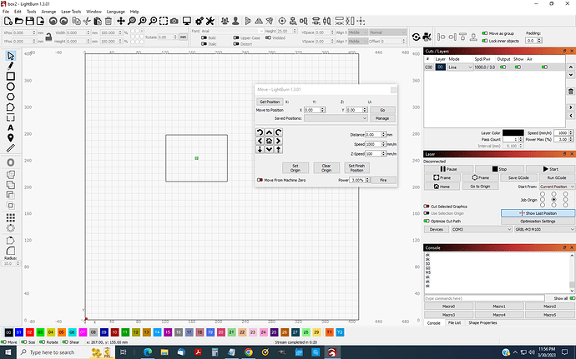576x359 pixels.
Task: Toggle Italic text switch
Action: point(204,44)
